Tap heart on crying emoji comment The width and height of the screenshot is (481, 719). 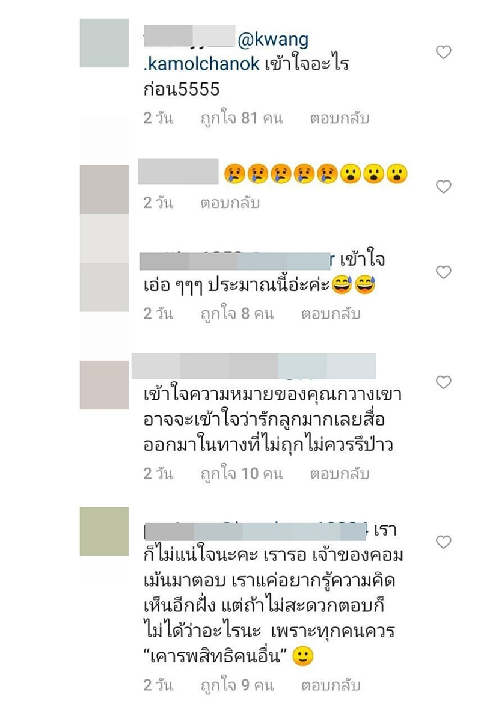443,186
